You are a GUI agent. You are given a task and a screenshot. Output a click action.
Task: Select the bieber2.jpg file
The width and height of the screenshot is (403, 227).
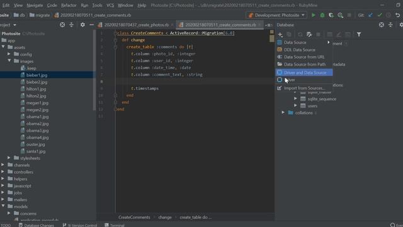(x=37, y=82)
